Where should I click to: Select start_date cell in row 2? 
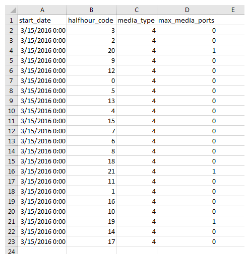(x=42, y=30)
